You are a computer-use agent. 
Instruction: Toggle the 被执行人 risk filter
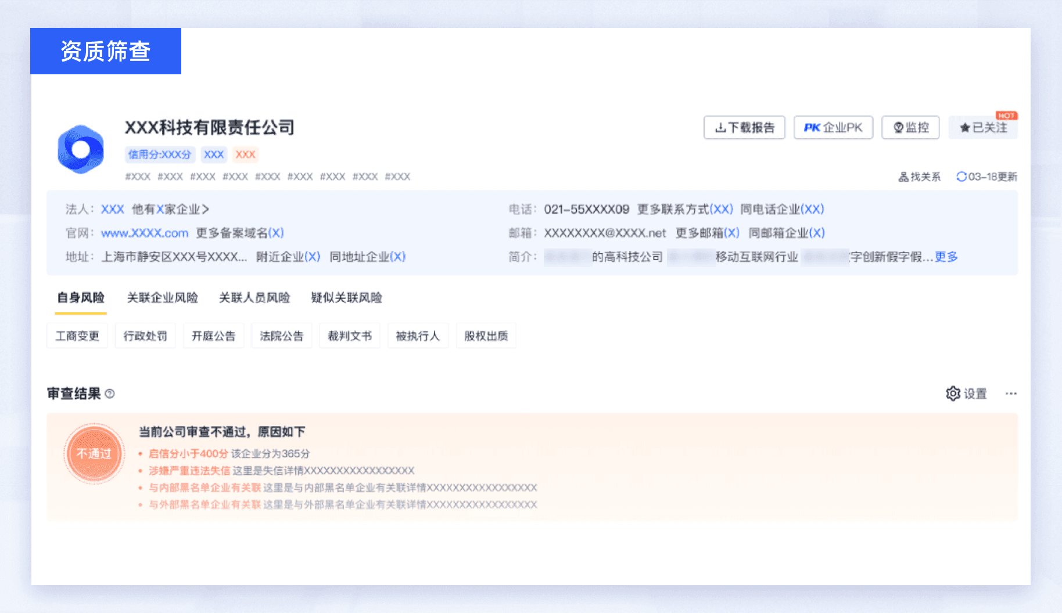coord(418,336)
